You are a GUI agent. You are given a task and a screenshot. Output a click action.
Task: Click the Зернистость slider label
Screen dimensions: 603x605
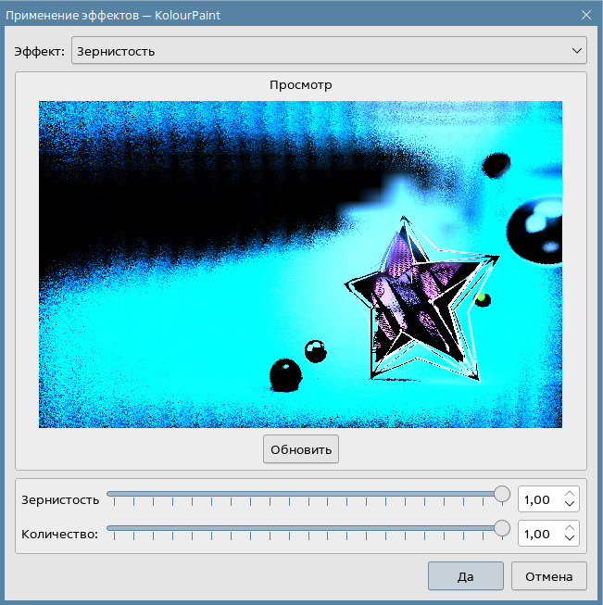click(x=59, y=499)
